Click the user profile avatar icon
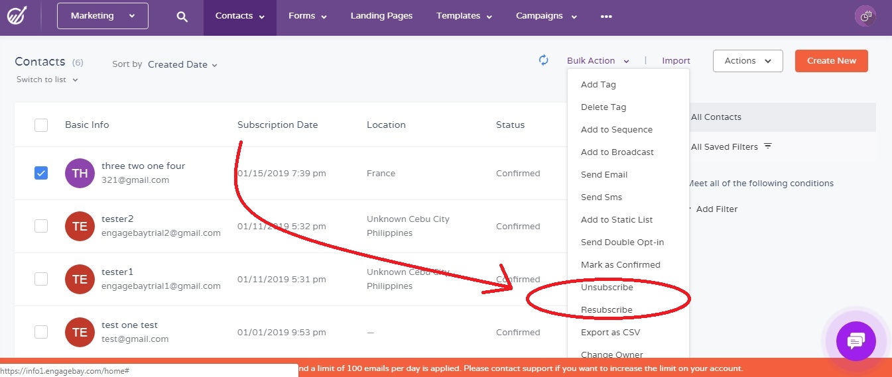892x377 pixels. (865, 16)
